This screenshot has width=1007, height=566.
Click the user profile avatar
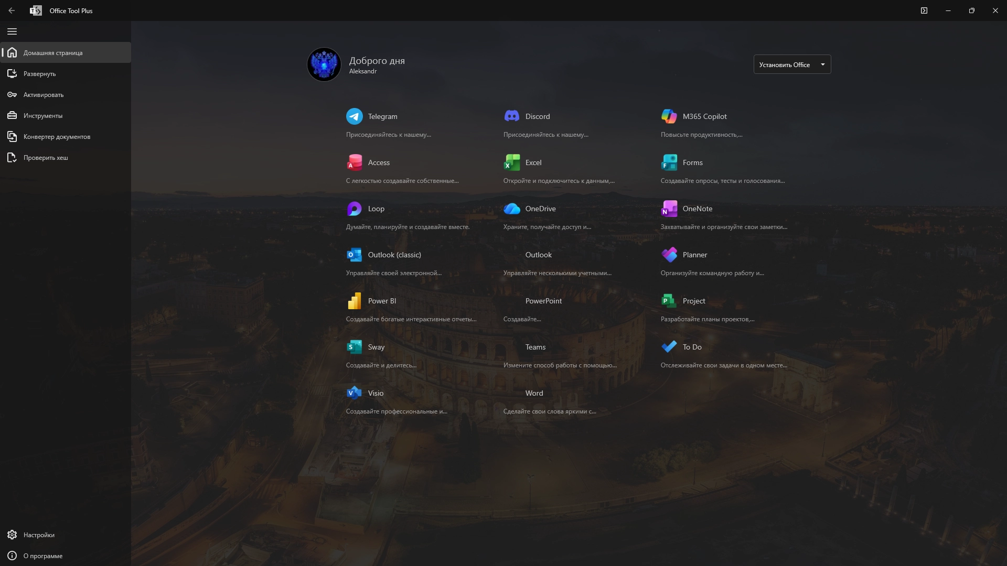click(x=324, y=64)
